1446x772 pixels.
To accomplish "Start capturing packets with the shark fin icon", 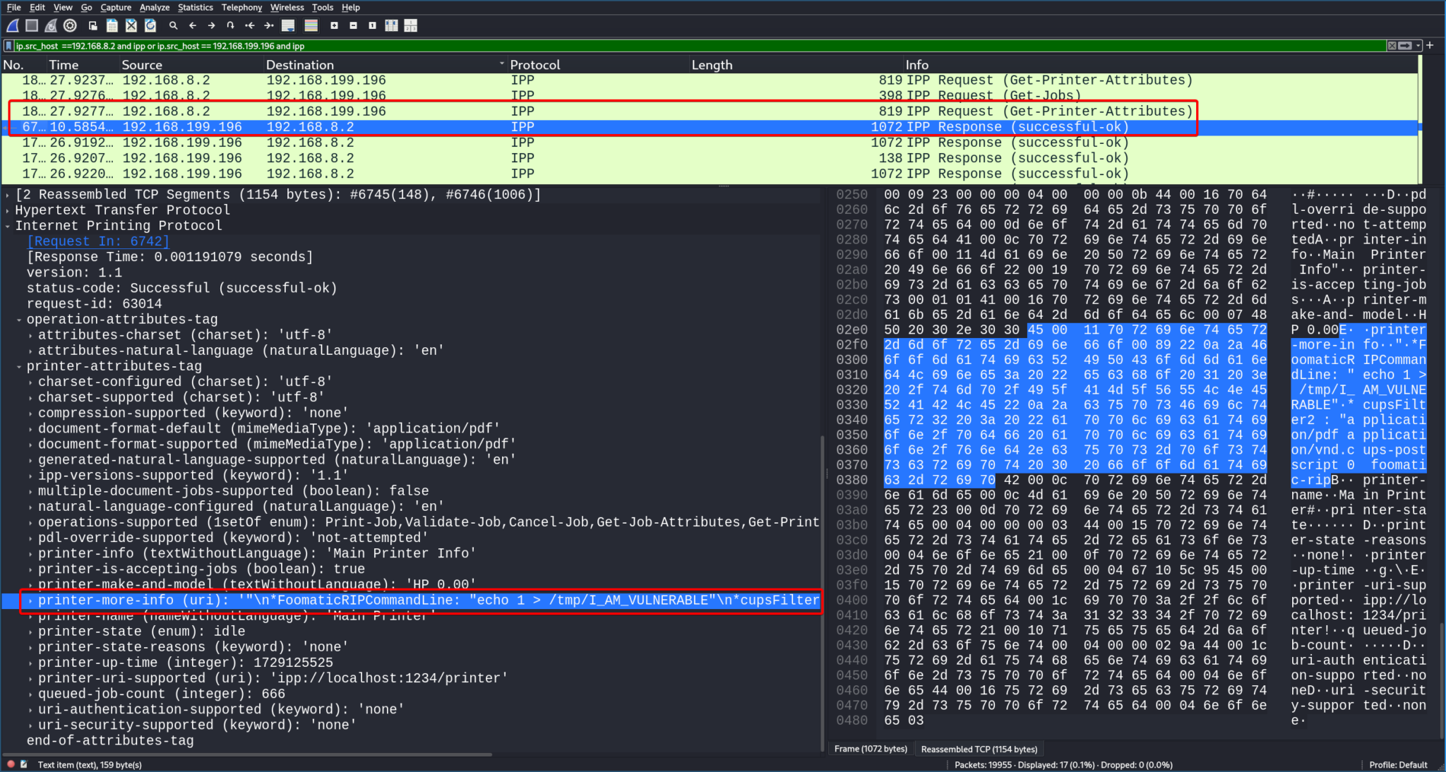I will coord(11,25).
